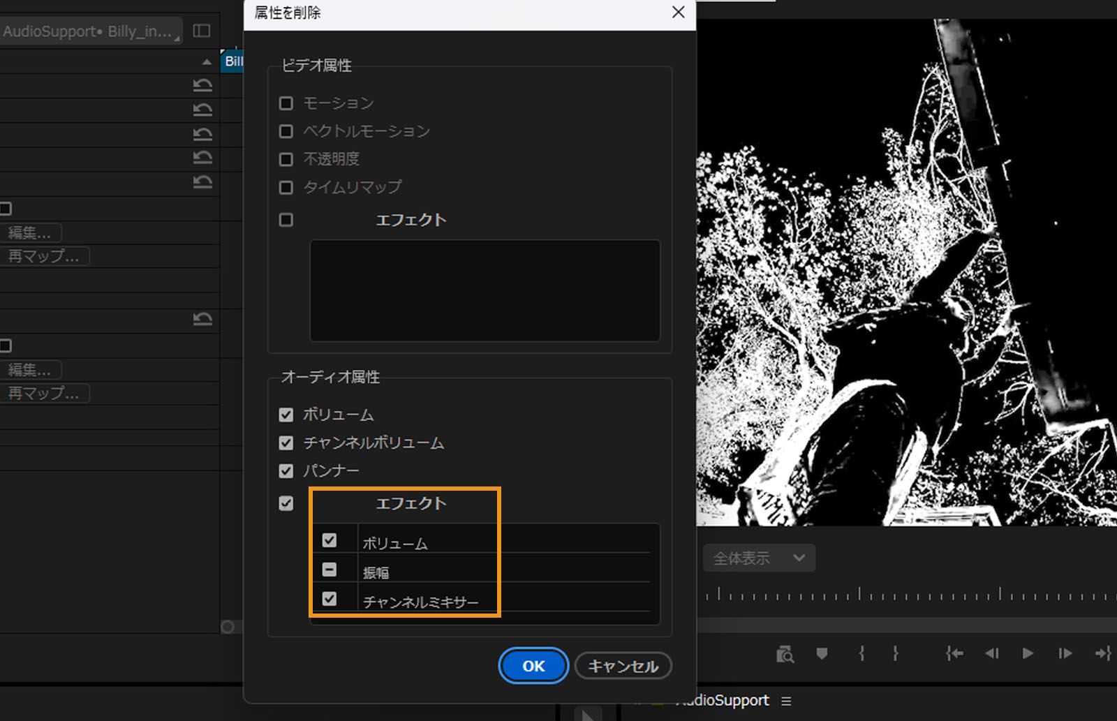Toggle the small checkbox above the lower 編集... button
Image resolution: width=1117 pixels, height=721 pixels.
[6, 345]
